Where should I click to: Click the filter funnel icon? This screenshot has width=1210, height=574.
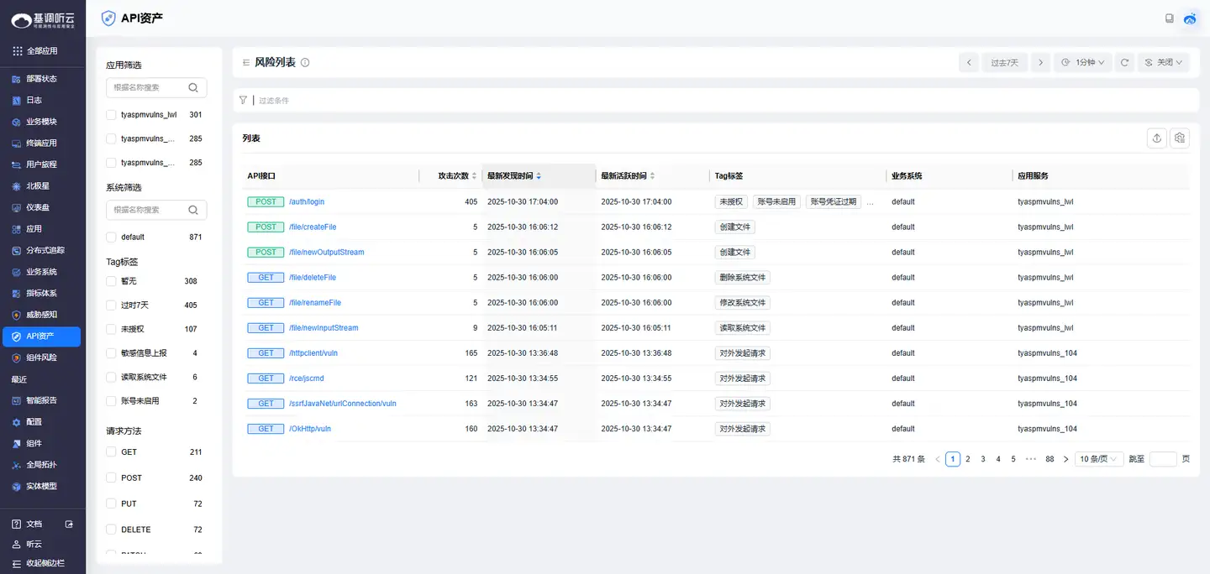click(243, 100)
